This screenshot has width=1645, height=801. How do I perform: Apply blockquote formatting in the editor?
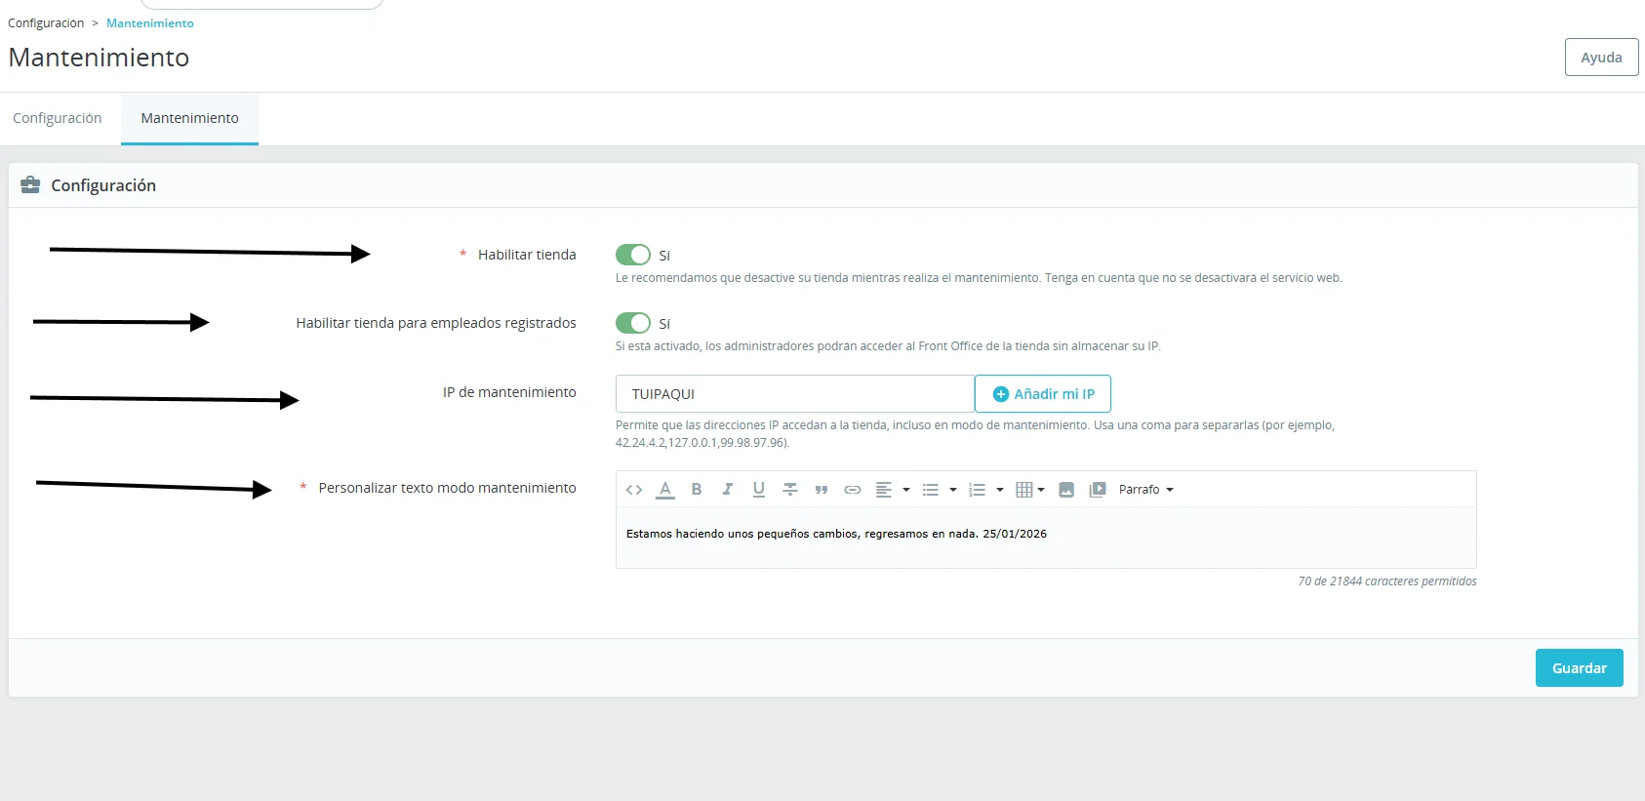(x=822, y=490)
